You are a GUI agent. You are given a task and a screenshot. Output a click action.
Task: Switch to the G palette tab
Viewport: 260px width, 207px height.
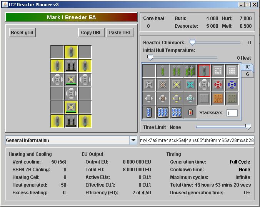247,74
